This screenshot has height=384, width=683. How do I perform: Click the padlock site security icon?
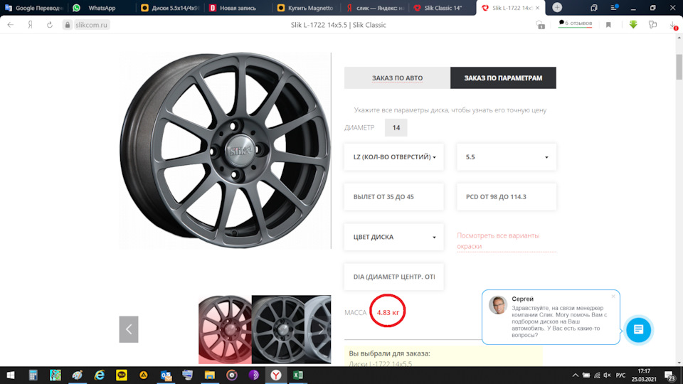point(68,25)
